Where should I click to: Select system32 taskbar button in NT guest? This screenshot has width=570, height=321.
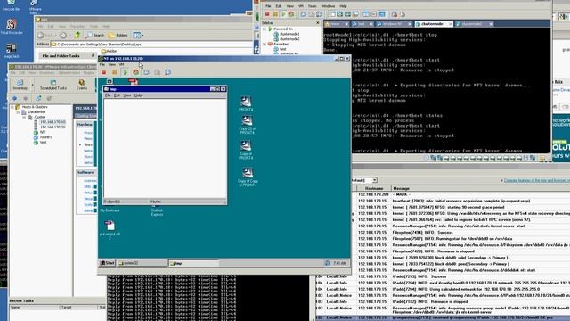(142, 263)
